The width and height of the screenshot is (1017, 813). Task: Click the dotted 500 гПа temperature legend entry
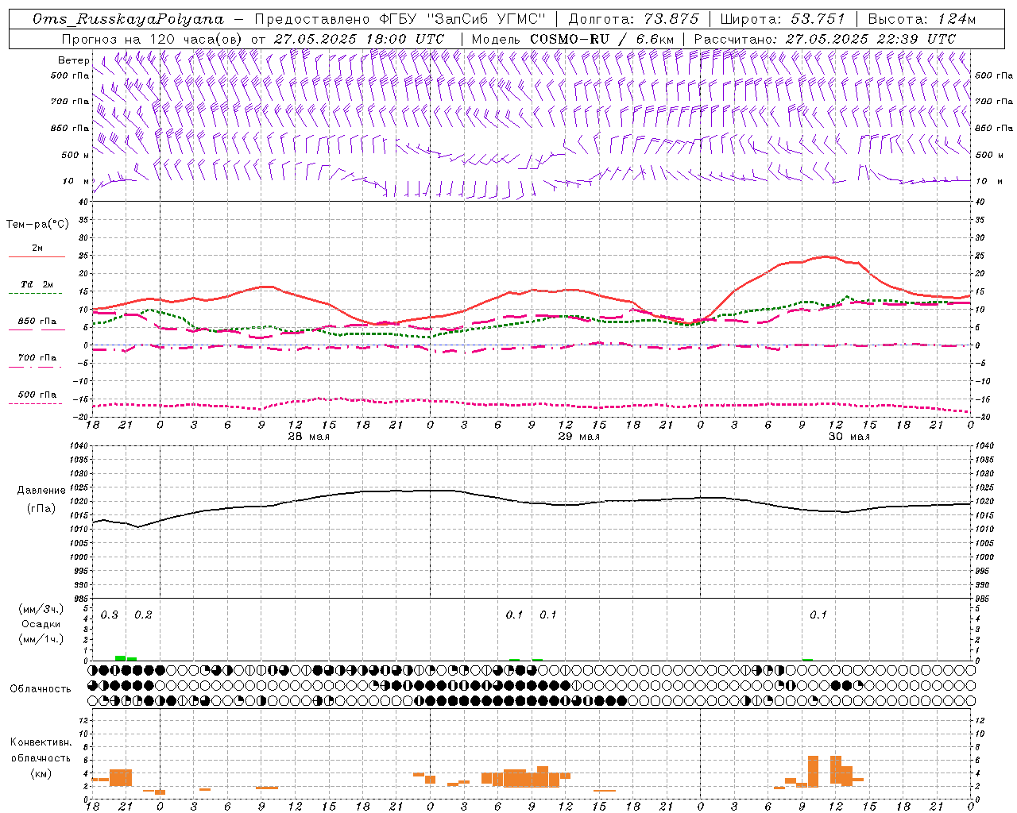[x=37, y=398]
